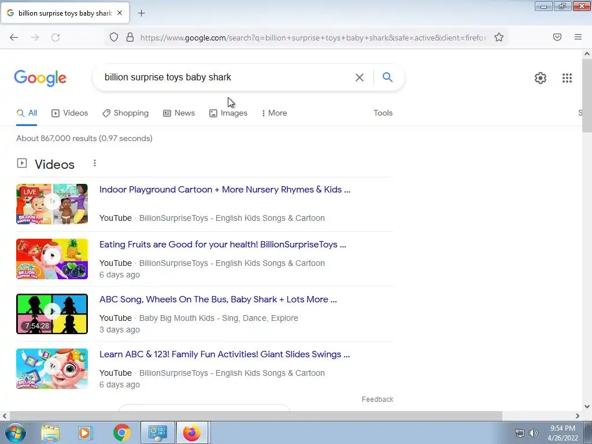592x444 pixels.
Task: Play the LIVE Indoor Playground thumbnail
Action: click(x=52, y=204)
